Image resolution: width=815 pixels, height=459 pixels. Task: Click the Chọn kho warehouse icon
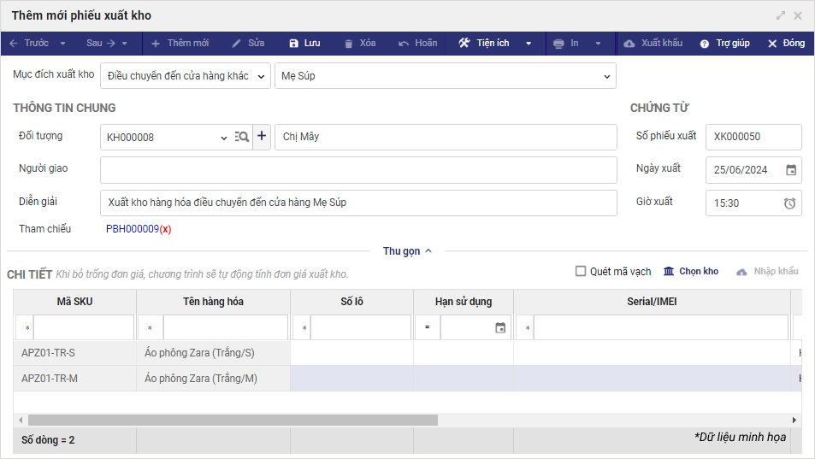(669, 271)
